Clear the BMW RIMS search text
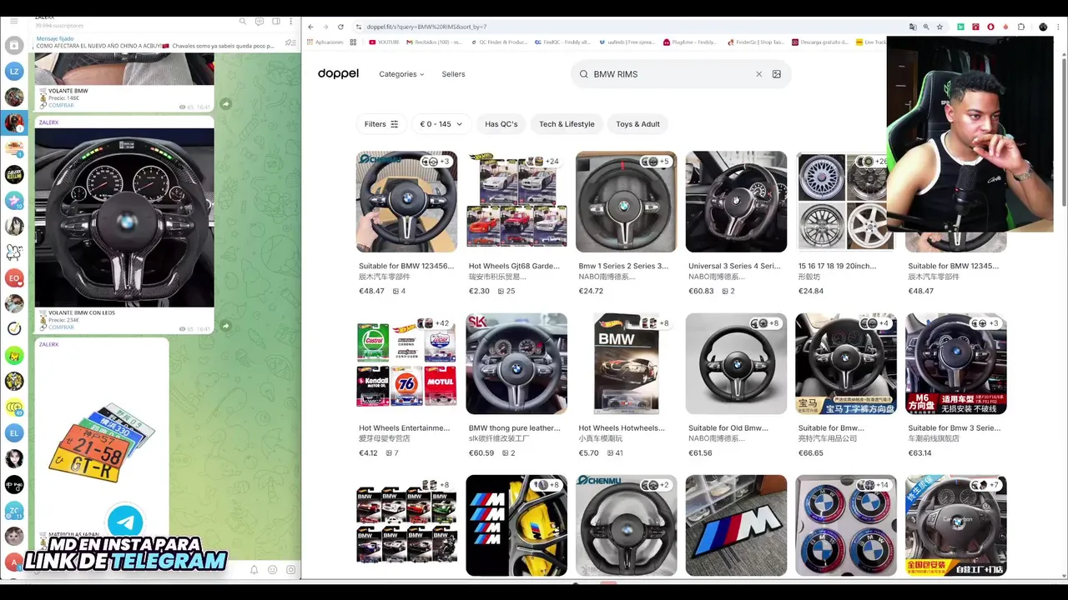 click(758, 74)
